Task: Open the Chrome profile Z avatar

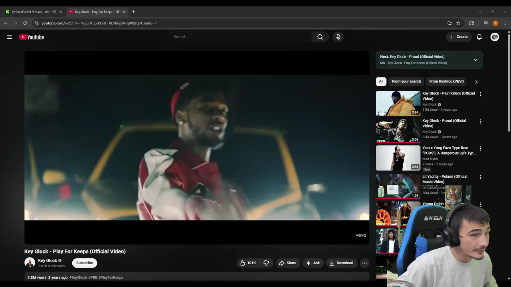Action: (495, 23)
